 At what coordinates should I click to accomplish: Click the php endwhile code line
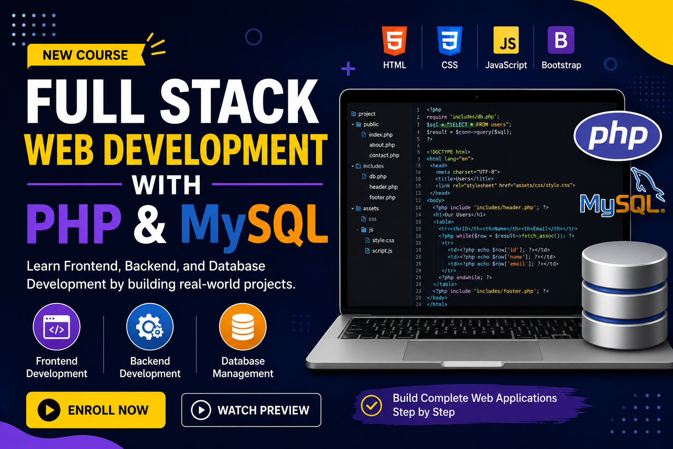click(x=465, y=278)
